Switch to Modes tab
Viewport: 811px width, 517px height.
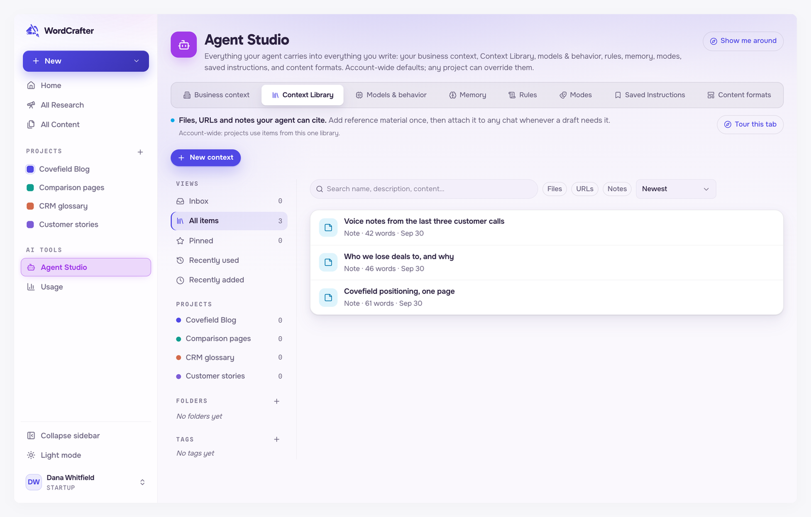coord(575,95)
